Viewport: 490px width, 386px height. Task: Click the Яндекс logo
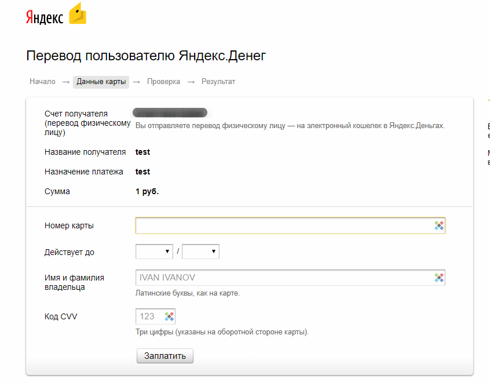click(45, 17)
